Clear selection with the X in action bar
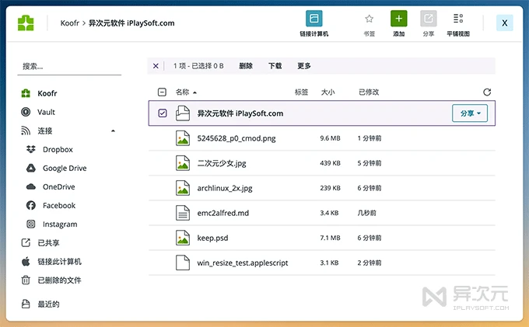This screenshot has height=327, width=529. pos(156,66)
